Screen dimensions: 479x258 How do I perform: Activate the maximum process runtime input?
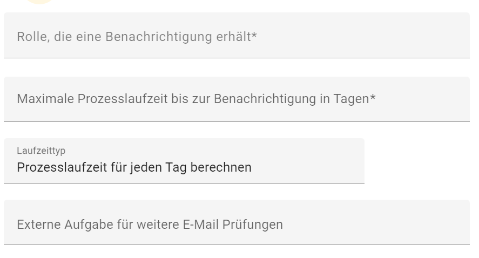(x=237, y=99)
